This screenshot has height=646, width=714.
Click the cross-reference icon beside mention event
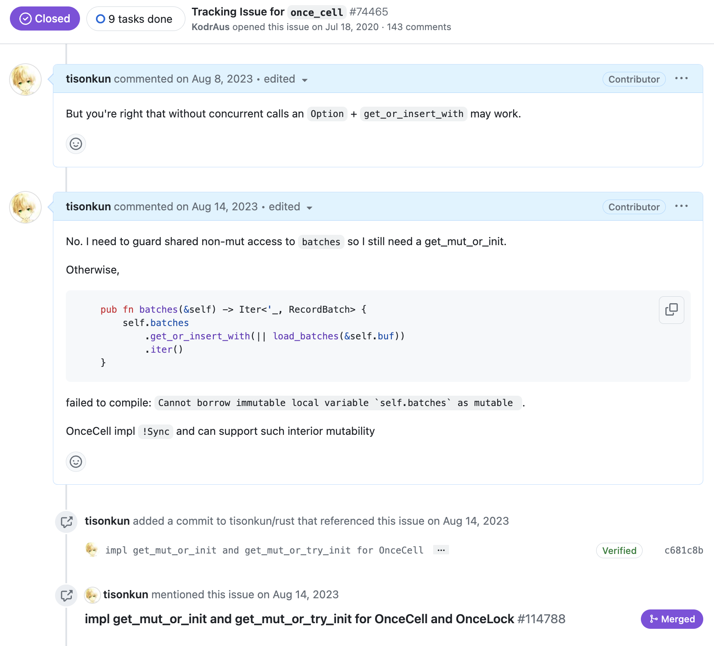click(67, 595)
